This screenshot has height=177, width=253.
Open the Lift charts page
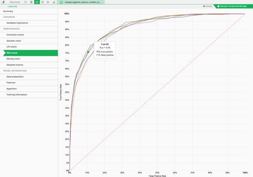click(29, 47)
